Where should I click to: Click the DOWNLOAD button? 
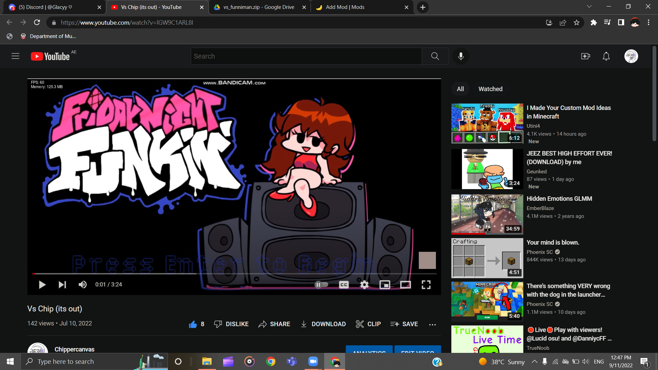click(x=323, y=324)
